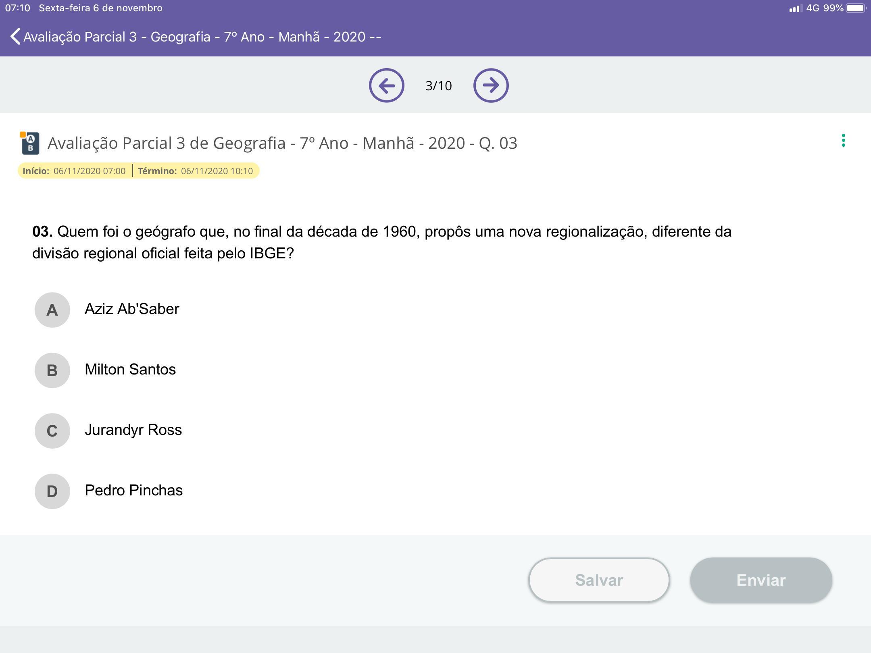Tap the Avaliação Parcial 3 header title
The height and width of the screenshot is (653, 871).
pos(202,37)
